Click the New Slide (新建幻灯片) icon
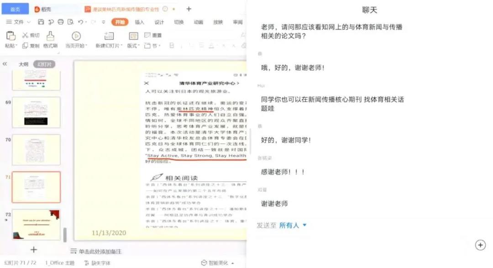493x268 pixels. click(x=109, y=36)
